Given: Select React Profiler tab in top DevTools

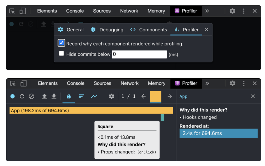Looking at the screenshot, I should tap(186, 11).
